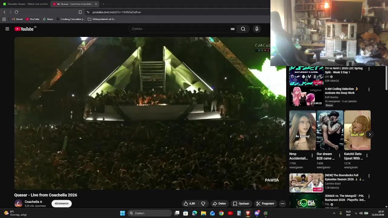Open TH vs NAVI LEC thumbnail
Viewport: 388px width, 218px height.
(x=306, y=76)
